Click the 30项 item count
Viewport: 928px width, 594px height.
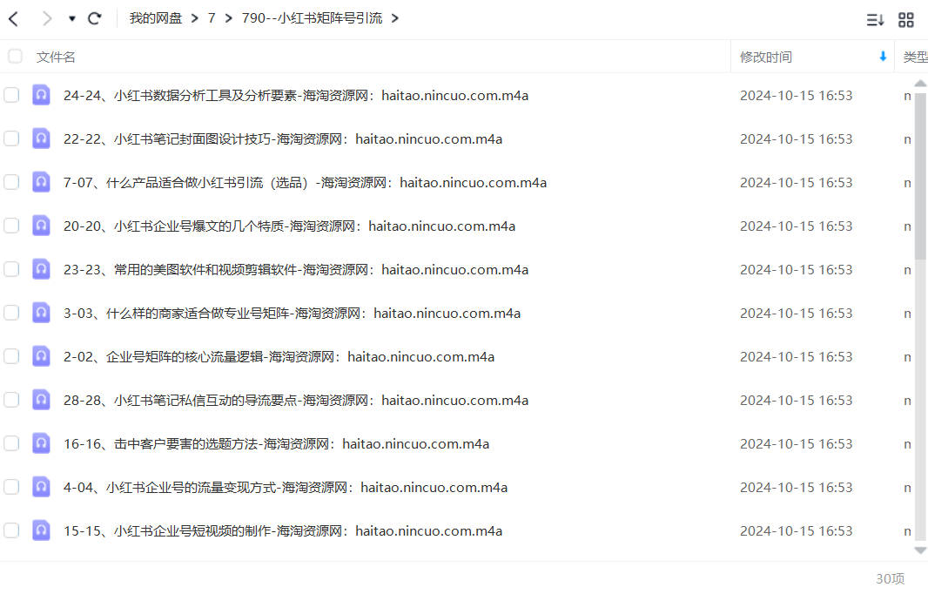click(890, 578)
